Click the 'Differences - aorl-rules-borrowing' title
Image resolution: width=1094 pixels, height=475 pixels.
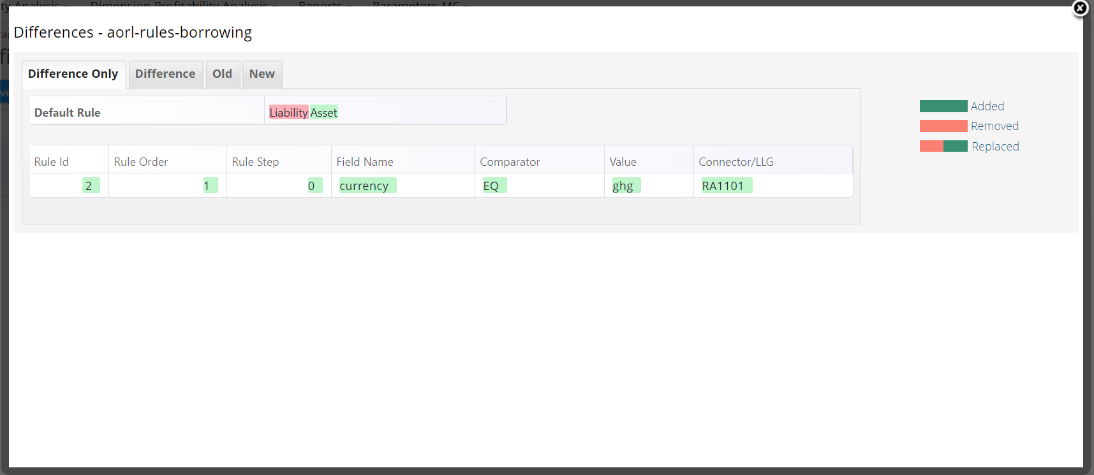[x=133, y=33]
